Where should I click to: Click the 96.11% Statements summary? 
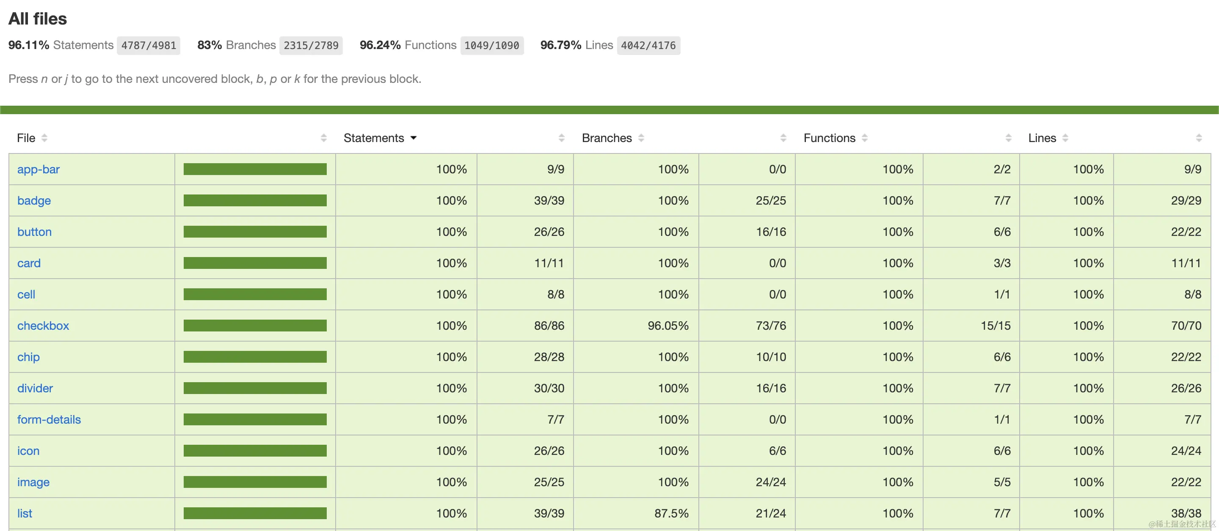[x=61, y=45]
